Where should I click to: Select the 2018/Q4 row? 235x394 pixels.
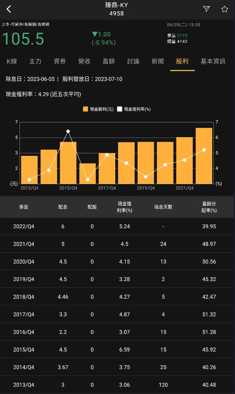(x=118, y=297)
